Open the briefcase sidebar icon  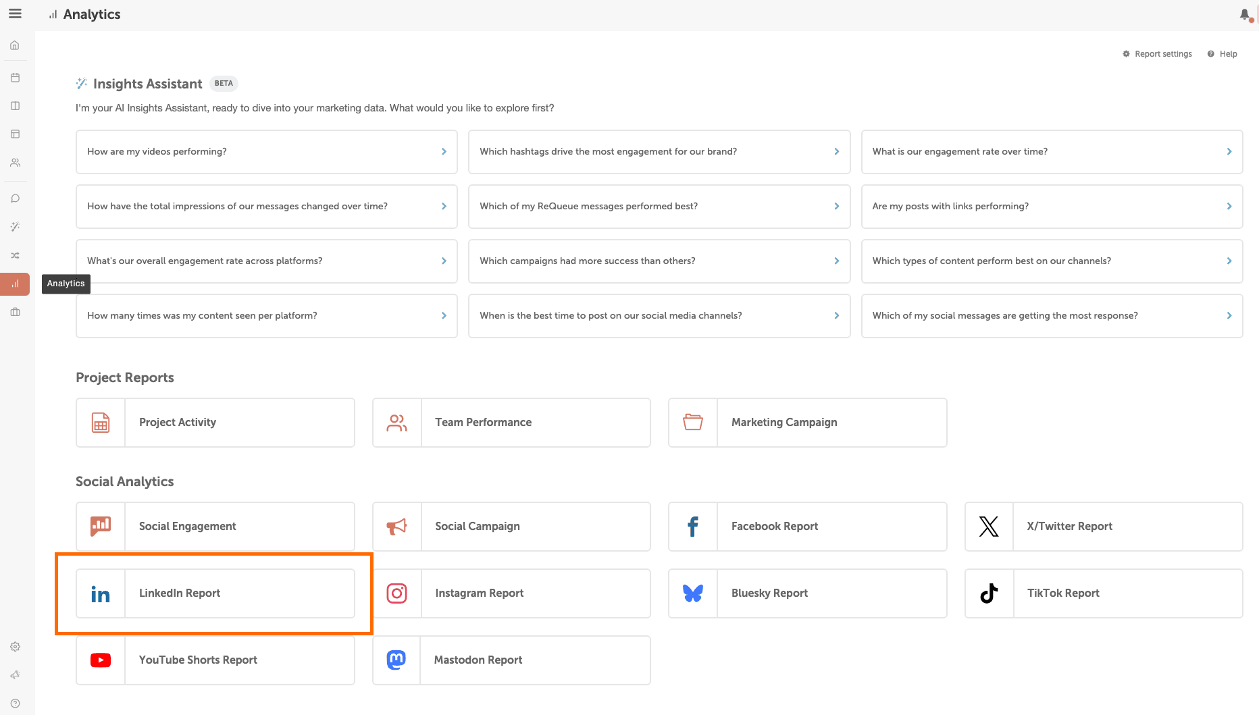click(15, 312)
